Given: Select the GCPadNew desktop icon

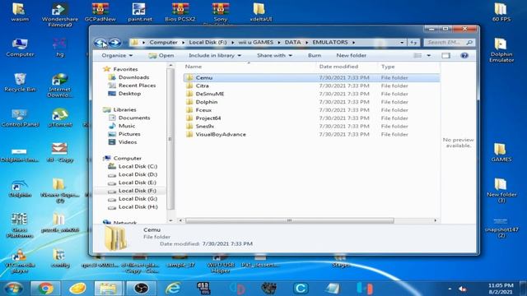Looking at the screenshot, I should click(100, 12).
